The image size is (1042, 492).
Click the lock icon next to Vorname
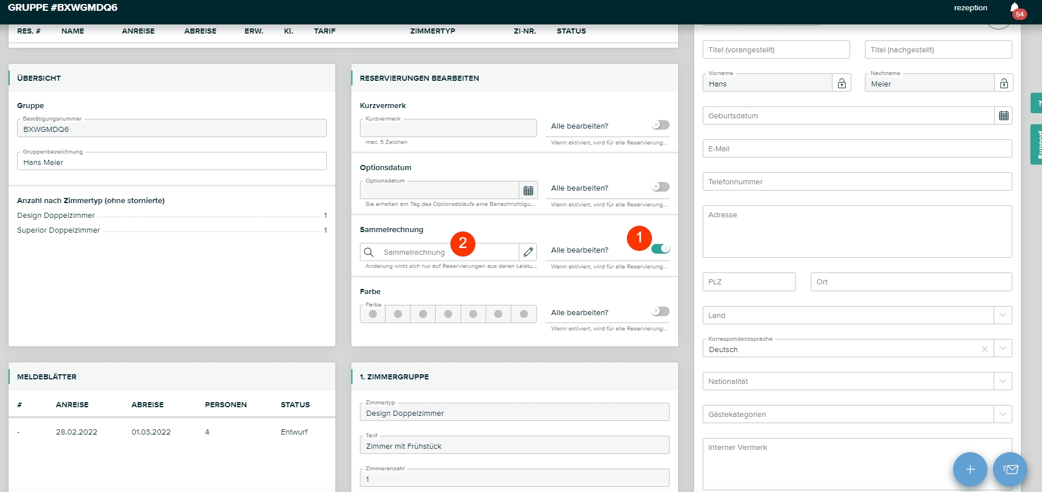coord(842,84)
